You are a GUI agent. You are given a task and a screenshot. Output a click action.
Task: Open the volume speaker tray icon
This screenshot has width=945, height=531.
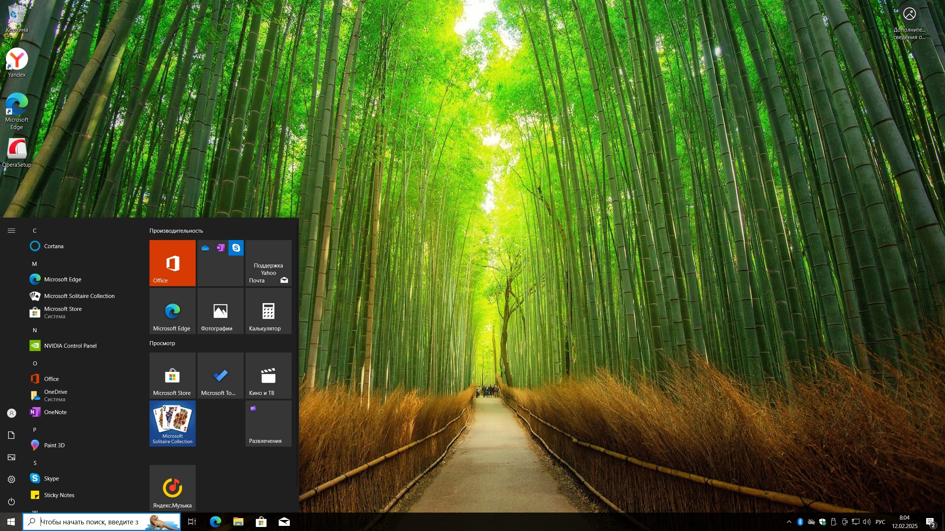coord(867,522)
